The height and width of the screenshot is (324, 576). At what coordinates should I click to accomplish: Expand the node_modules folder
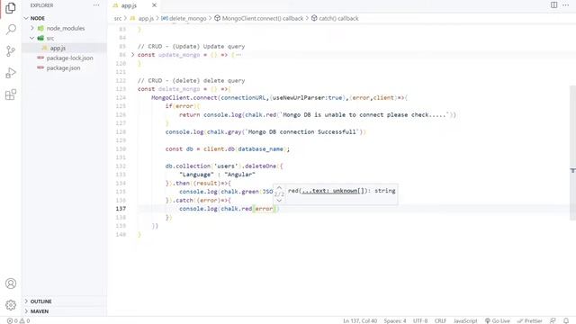point(32,28)
